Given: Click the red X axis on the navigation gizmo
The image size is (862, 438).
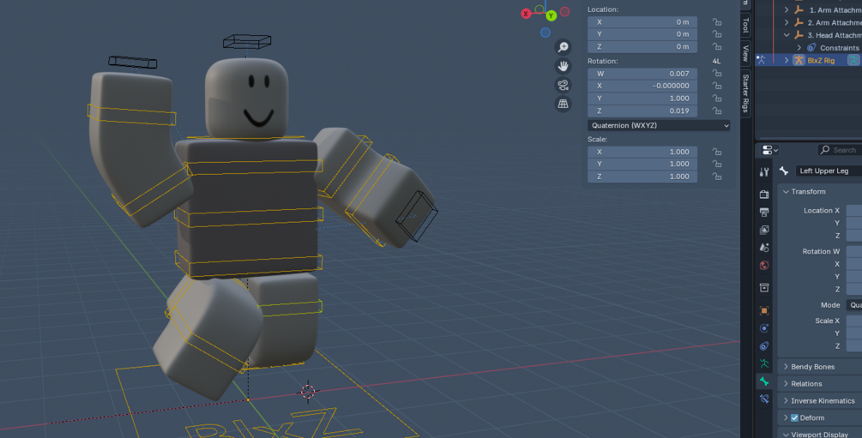Looking at the screenshot, I should coord(526,14).
